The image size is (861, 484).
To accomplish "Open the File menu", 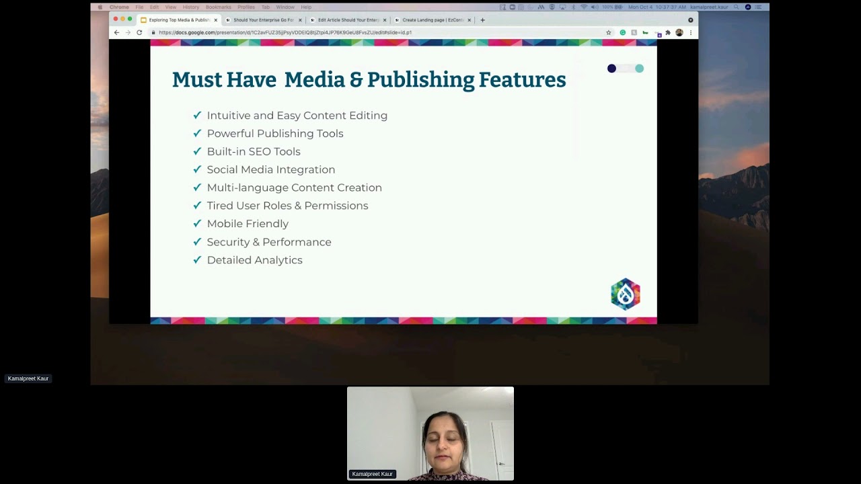I will (139, 7).
